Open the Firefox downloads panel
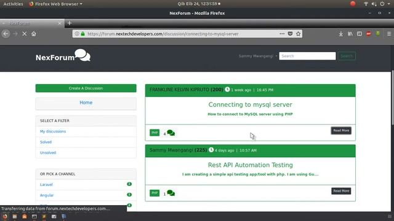This screenshot has height=221, width=394. 340,34
